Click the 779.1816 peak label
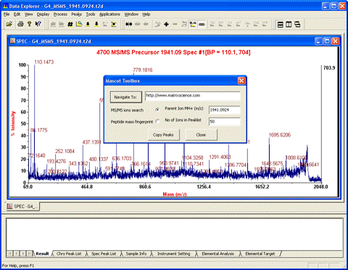Image resolution: width=348 pixels, height=270 pixels. [x=143, y=70]
